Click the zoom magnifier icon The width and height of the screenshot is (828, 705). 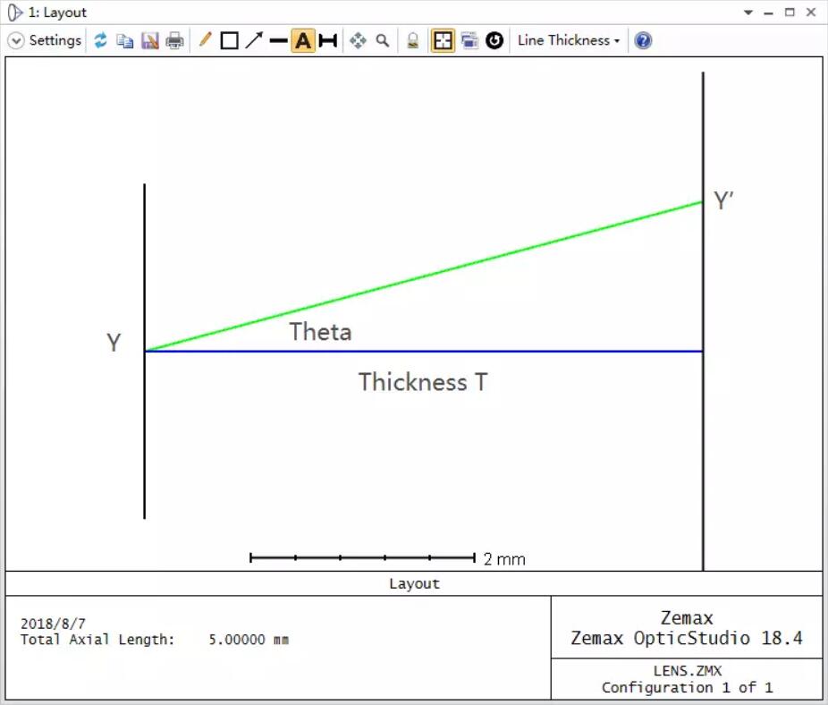(x=383, y=40)
